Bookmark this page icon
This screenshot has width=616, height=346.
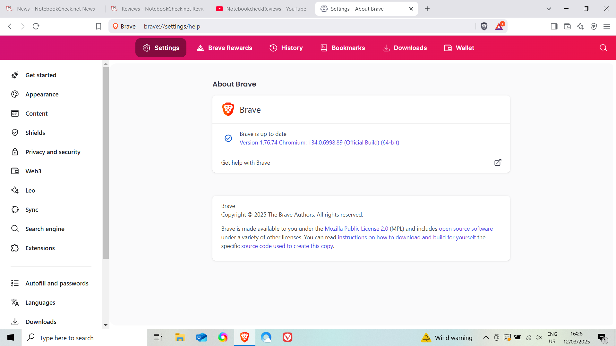click(98, 26)
